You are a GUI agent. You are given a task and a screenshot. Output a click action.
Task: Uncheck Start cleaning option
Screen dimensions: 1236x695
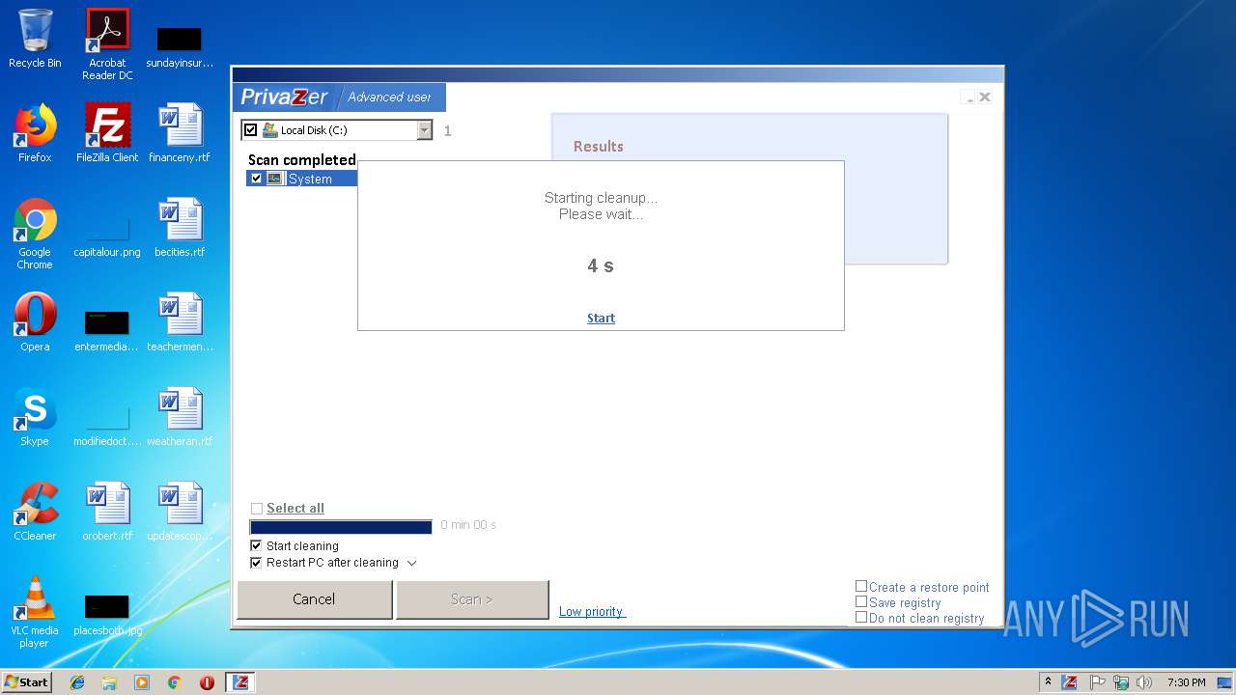coord(256,545)
